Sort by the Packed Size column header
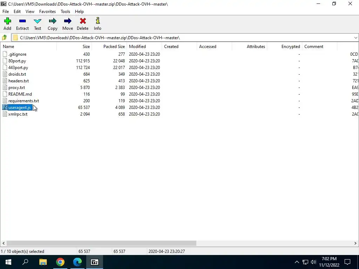 point(109,47)
